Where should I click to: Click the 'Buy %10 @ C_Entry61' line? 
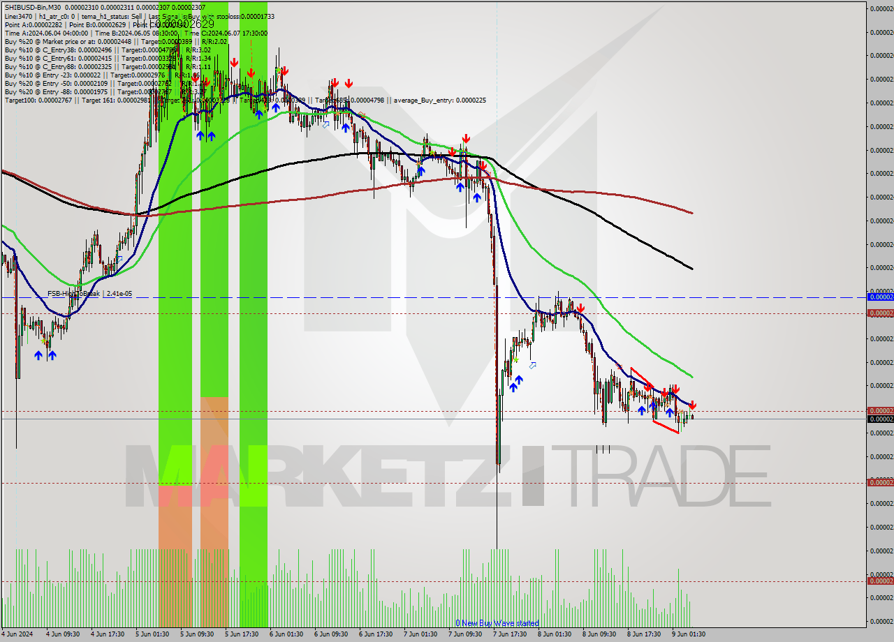tap(108, 59)
